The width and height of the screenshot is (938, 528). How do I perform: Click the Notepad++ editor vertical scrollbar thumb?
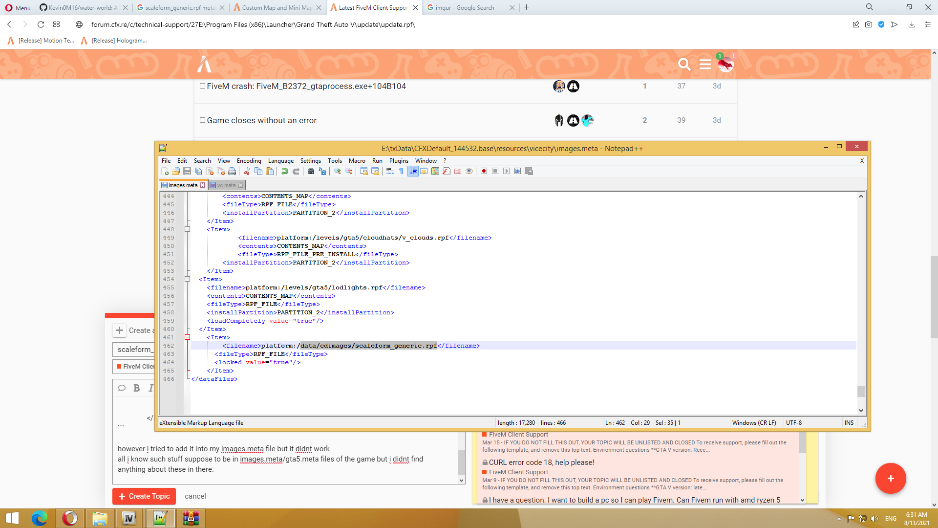[861, 392]
